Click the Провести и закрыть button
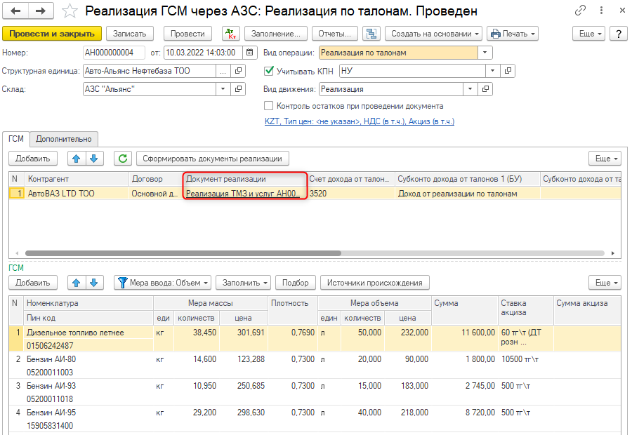This screenshot has width=632, height=435. tap(52, 34)
